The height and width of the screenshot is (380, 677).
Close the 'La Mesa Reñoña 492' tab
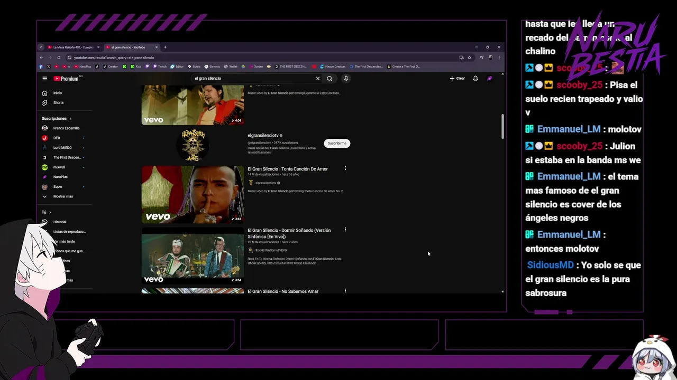point(98,47)
